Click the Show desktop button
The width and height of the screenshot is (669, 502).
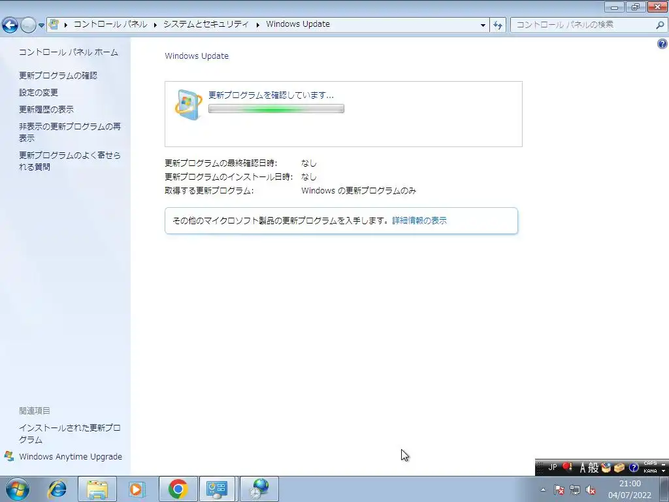[664, 489]
